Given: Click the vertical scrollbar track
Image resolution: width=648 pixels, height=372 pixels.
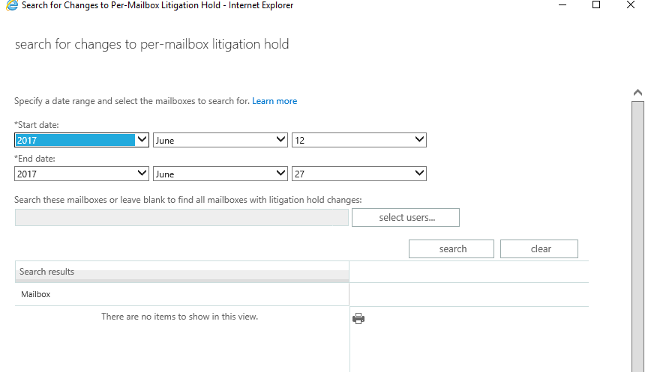Looking at the screenshot, I should pos(637,237).
